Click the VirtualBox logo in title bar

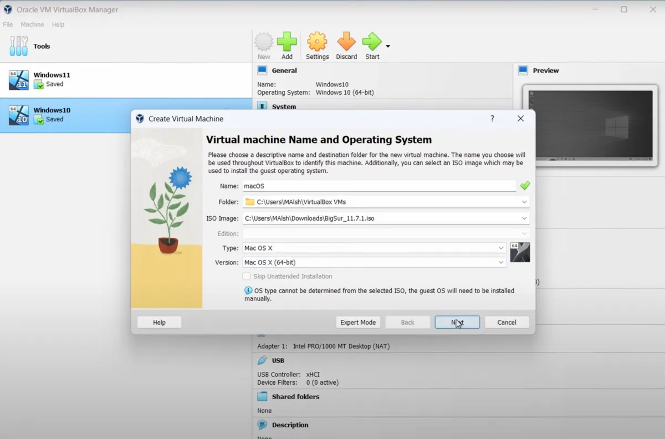point(7,9)
